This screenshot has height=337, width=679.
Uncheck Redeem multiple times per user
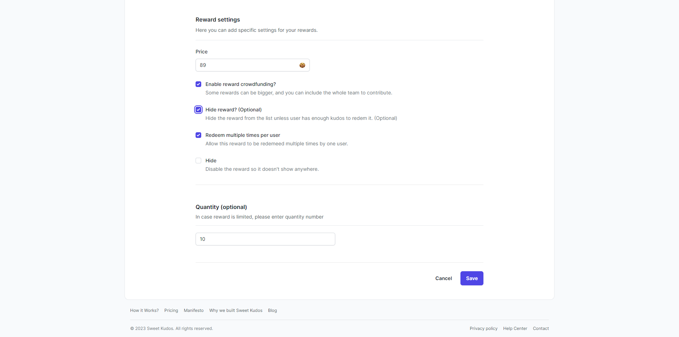tap(198, 135)
